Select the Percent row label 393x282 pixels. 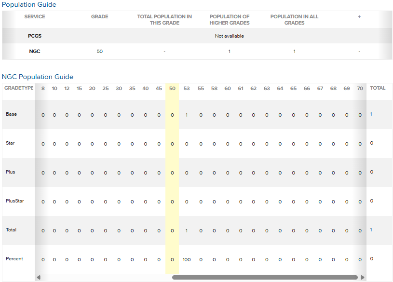tap(14, 259)
